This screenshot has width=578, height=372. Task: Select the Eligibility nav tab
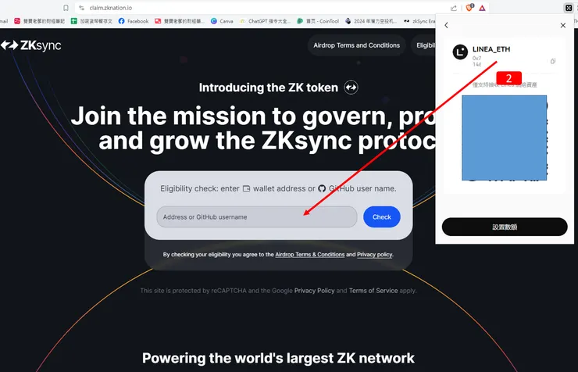coord(423,45)
